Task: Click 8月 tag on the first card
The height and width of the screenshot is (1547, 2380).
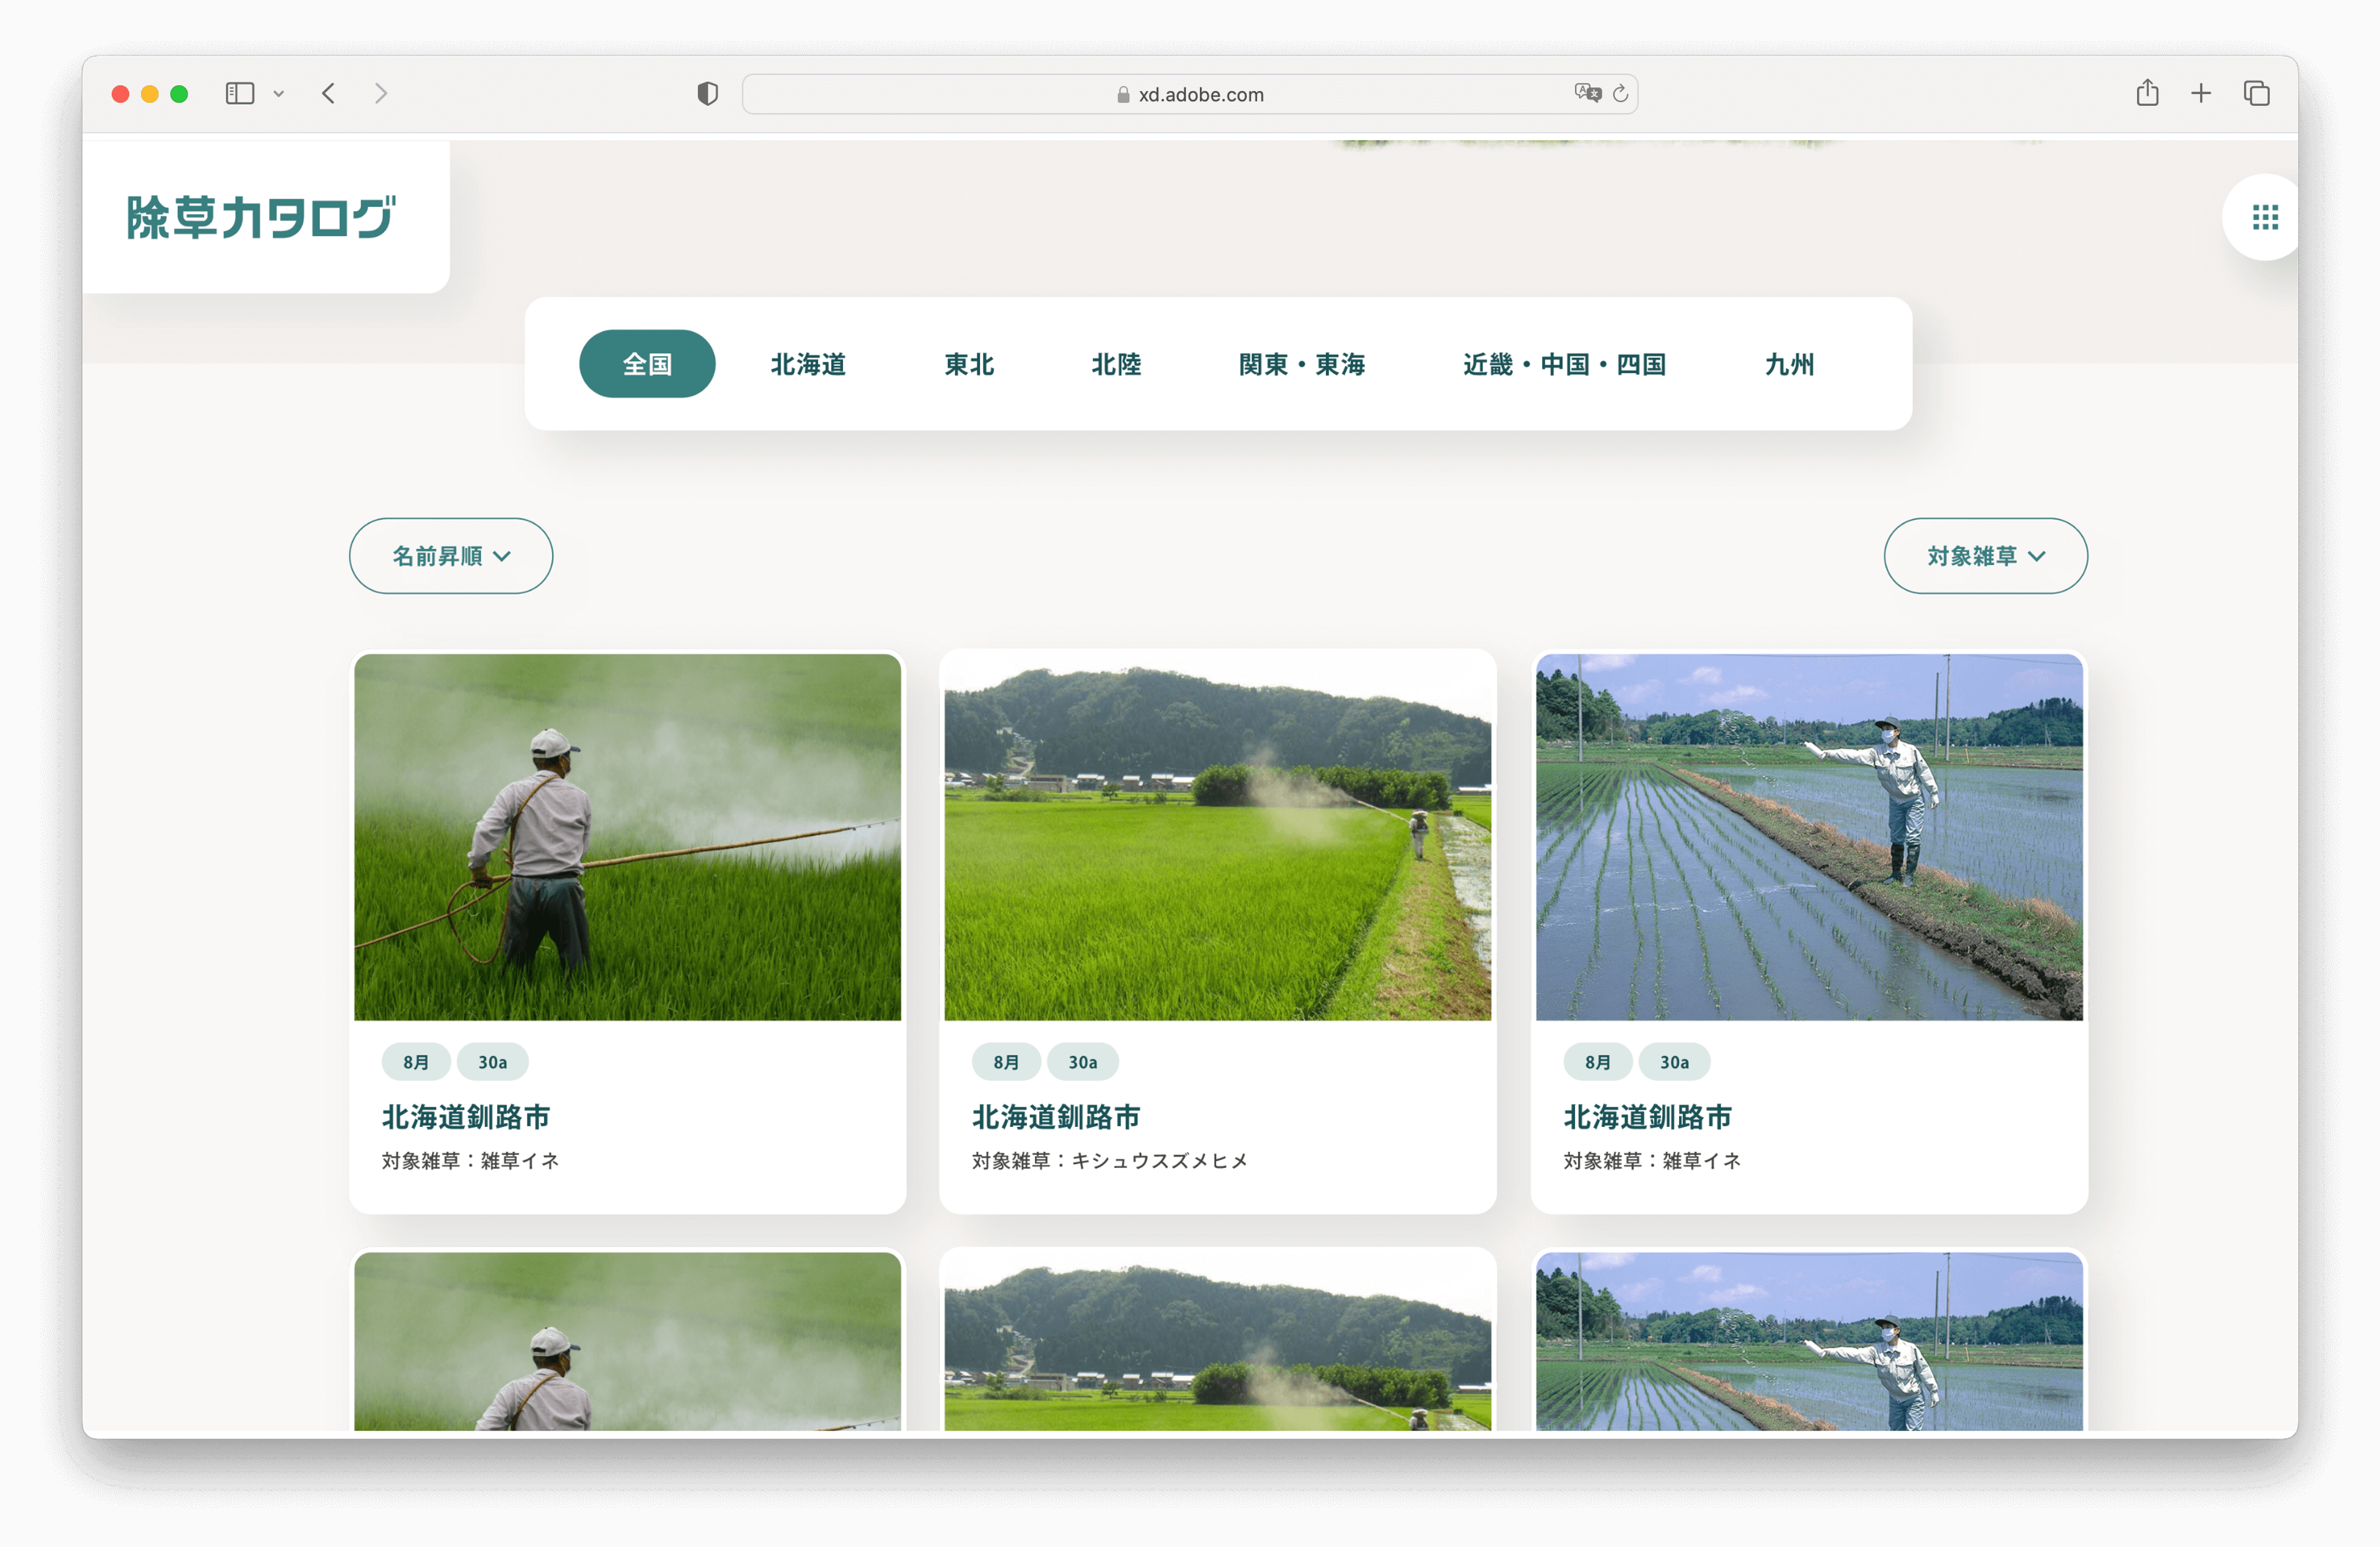Action: (x=416, y=1061)
